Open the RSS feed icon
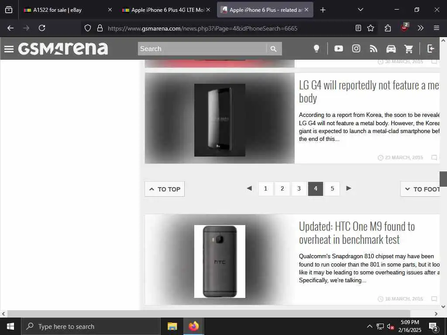 click(x=374, y=49)
